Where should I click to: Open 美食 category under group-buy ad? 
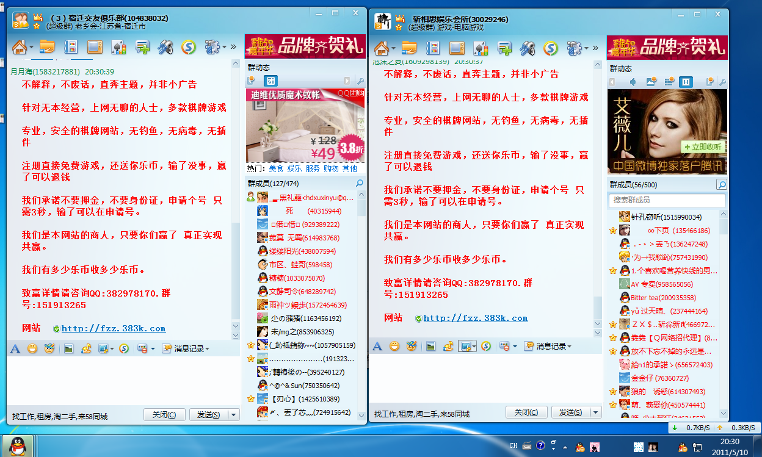[x=276, y=168]
